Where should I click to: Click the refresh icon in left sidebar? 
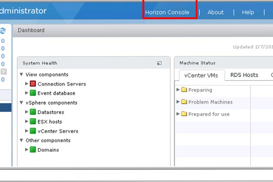(x=3, y=31)
